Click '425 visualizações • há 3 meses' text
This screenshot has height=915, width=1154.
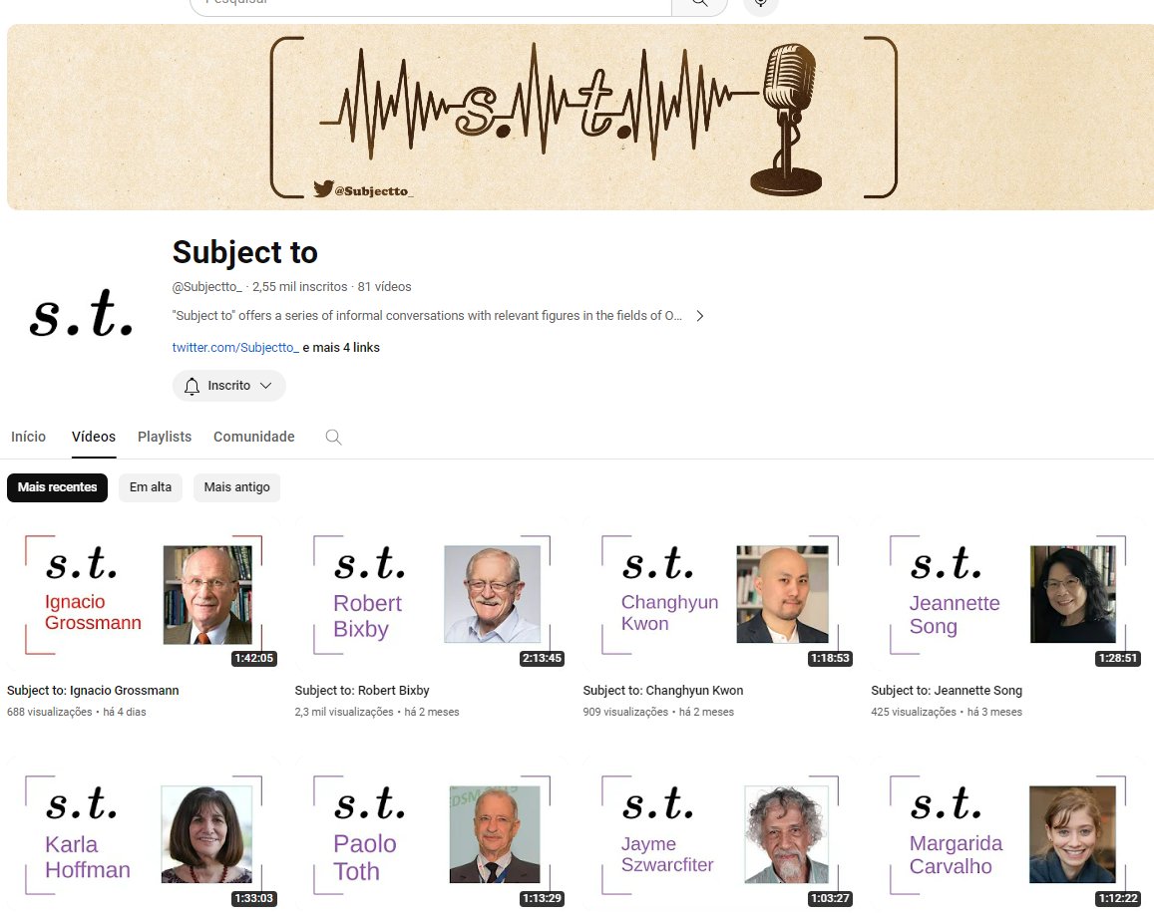pyautogui.click(x=947, y=712)
